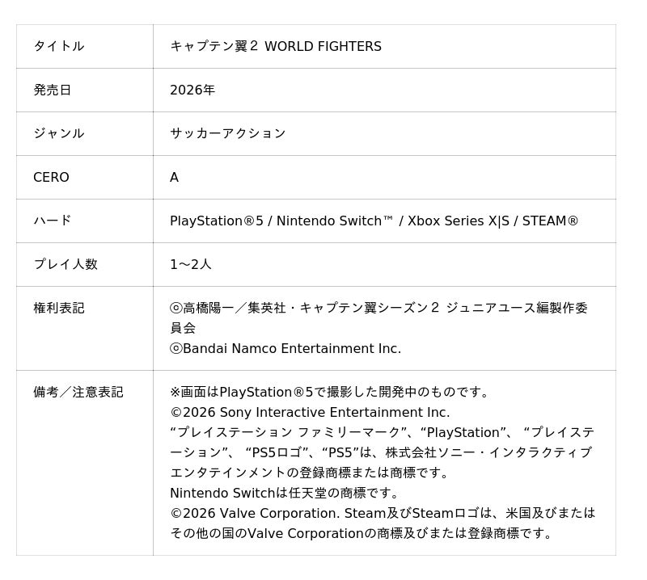Viewport: 647px width, 580px height.
Task: Click the 備考／注意表記 row label
Action: pos(78,392)
